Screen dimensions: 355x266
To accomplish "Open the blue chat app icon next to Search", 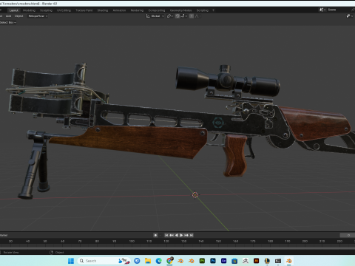I will click(x=137, y=261).
